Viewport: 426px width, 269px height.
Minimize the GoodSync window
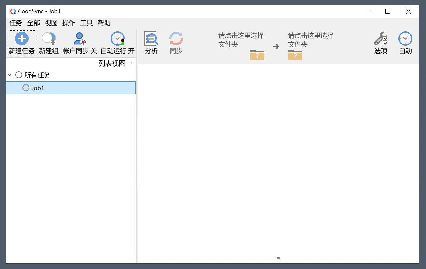(367, 11)
